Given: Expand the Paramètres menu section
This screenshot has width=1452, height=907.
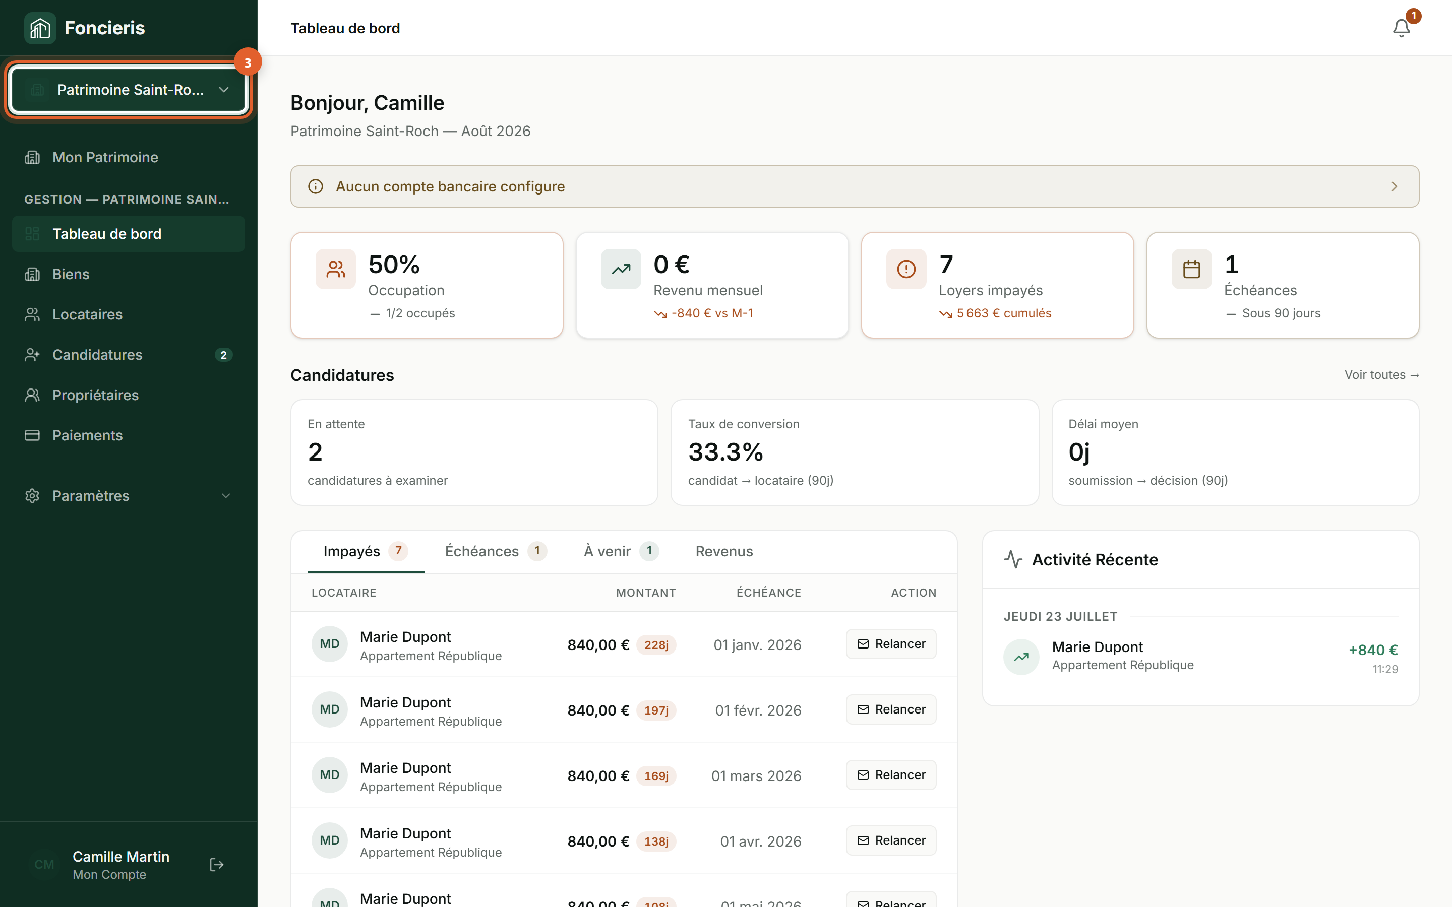Looking at the screenshot, I should tap(129, 495).
